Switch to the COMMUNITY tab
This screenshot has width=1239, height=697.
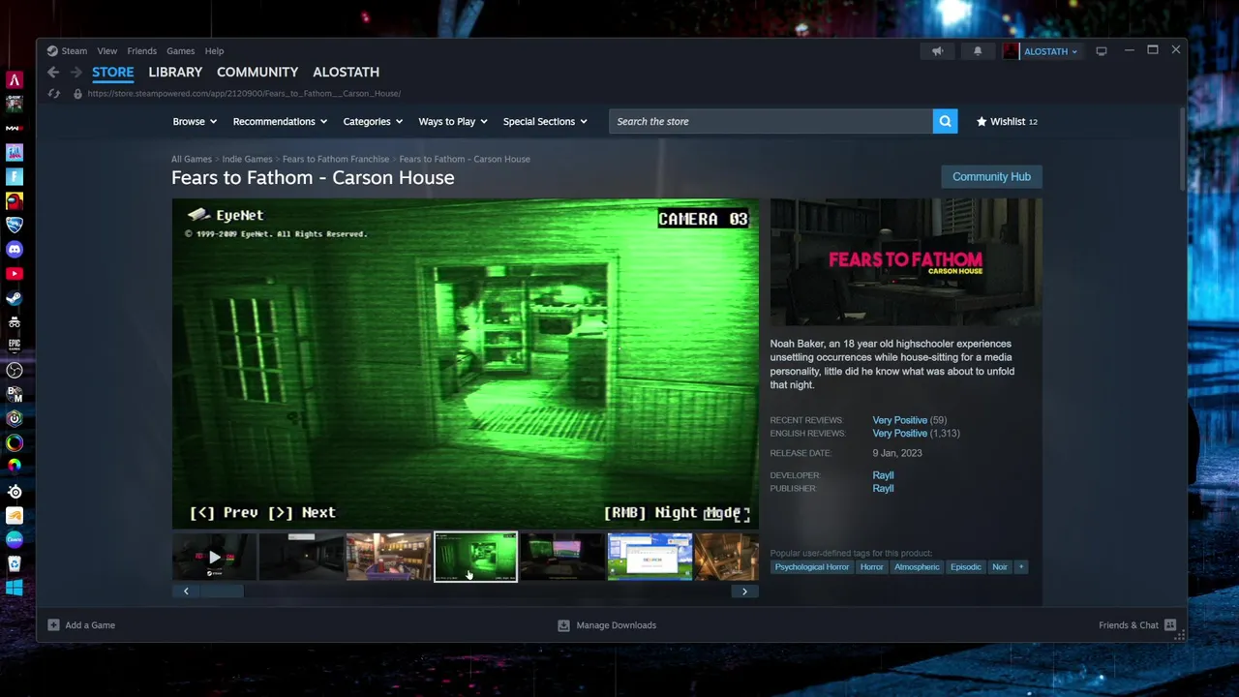257,72
